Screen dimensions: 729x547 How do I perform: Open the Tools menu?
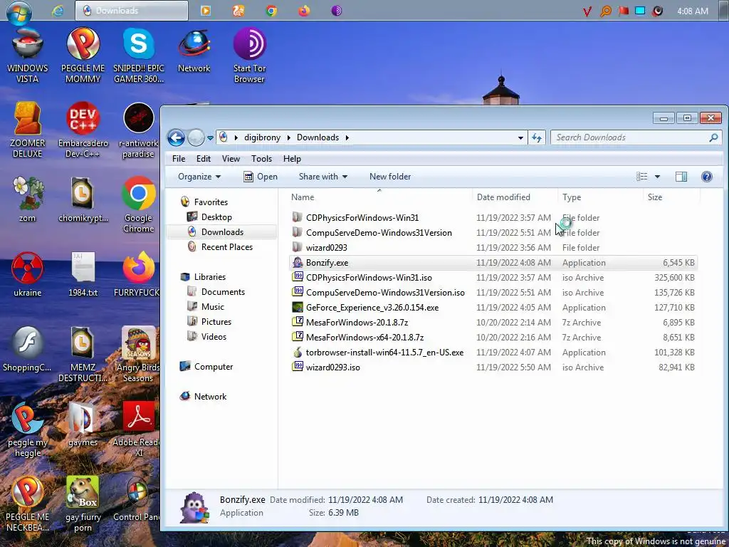tap(261, 159)
